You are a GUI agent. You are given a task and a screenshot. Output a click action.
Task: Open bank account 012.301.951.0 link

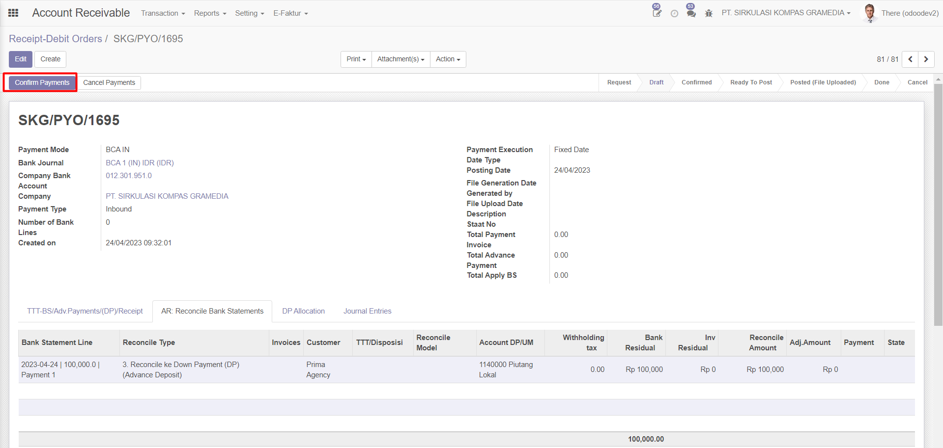point(129,176)
